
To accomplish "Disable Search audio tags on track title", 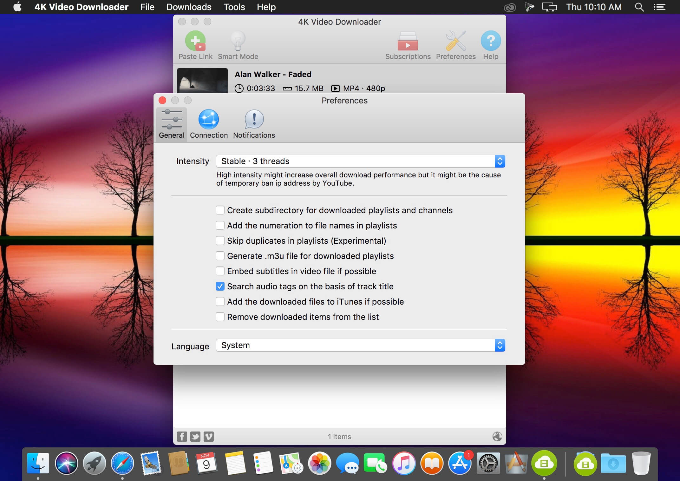I will coord(219,286).
